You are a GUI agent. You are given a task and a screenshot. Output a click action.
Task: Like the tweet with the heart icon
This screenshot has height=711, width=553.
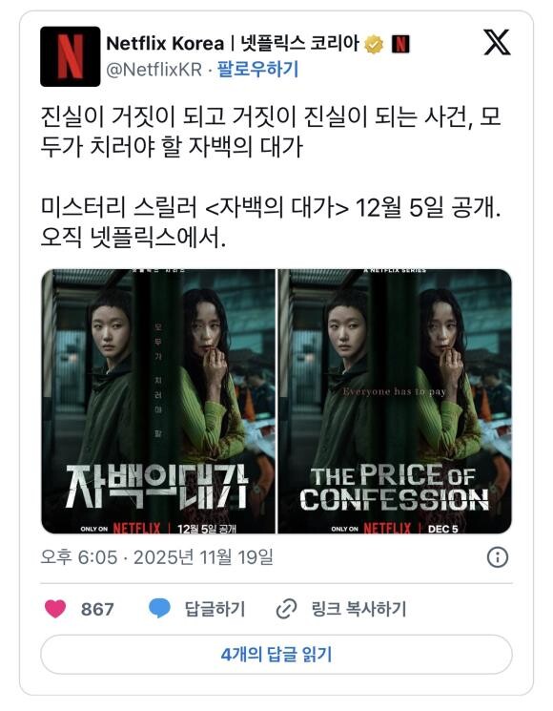(55, 609)
